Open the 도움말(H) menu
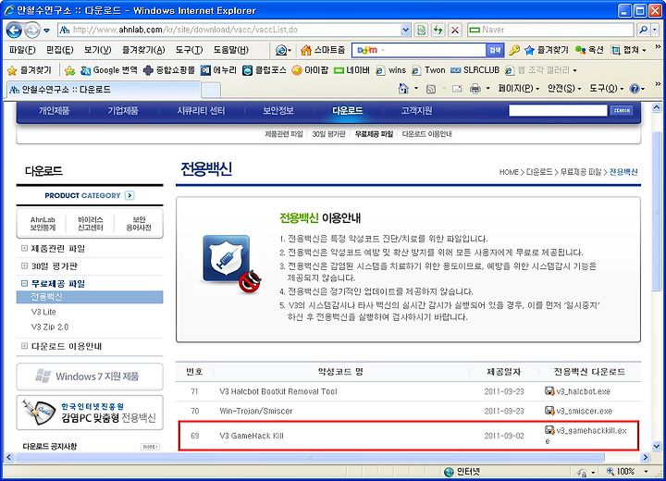This screenshot has width=666, height=481. (230, 50)
